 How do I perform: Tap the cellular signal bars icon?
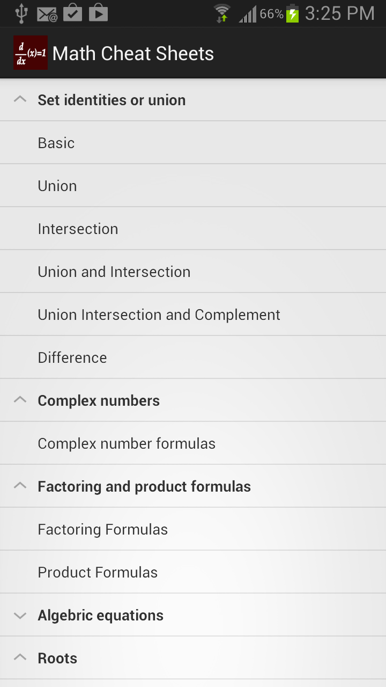pyautogui.click(x=248, y=14)
